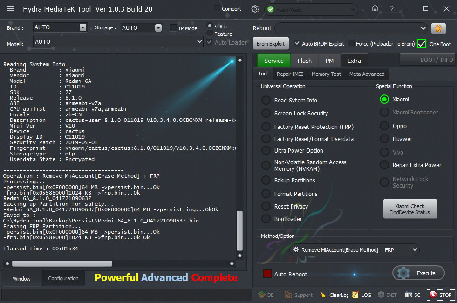Open the Flash Mode dropdown
Screen dimensions: 457x303
click(353, 10)
